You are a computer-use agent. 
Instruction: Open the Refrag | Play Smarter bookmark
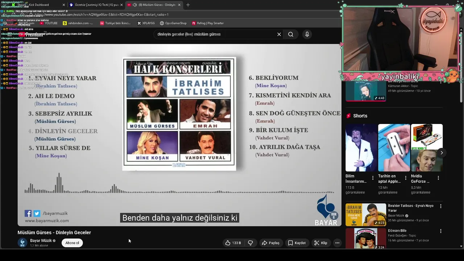pyautogui.click(x=208, y=23)
